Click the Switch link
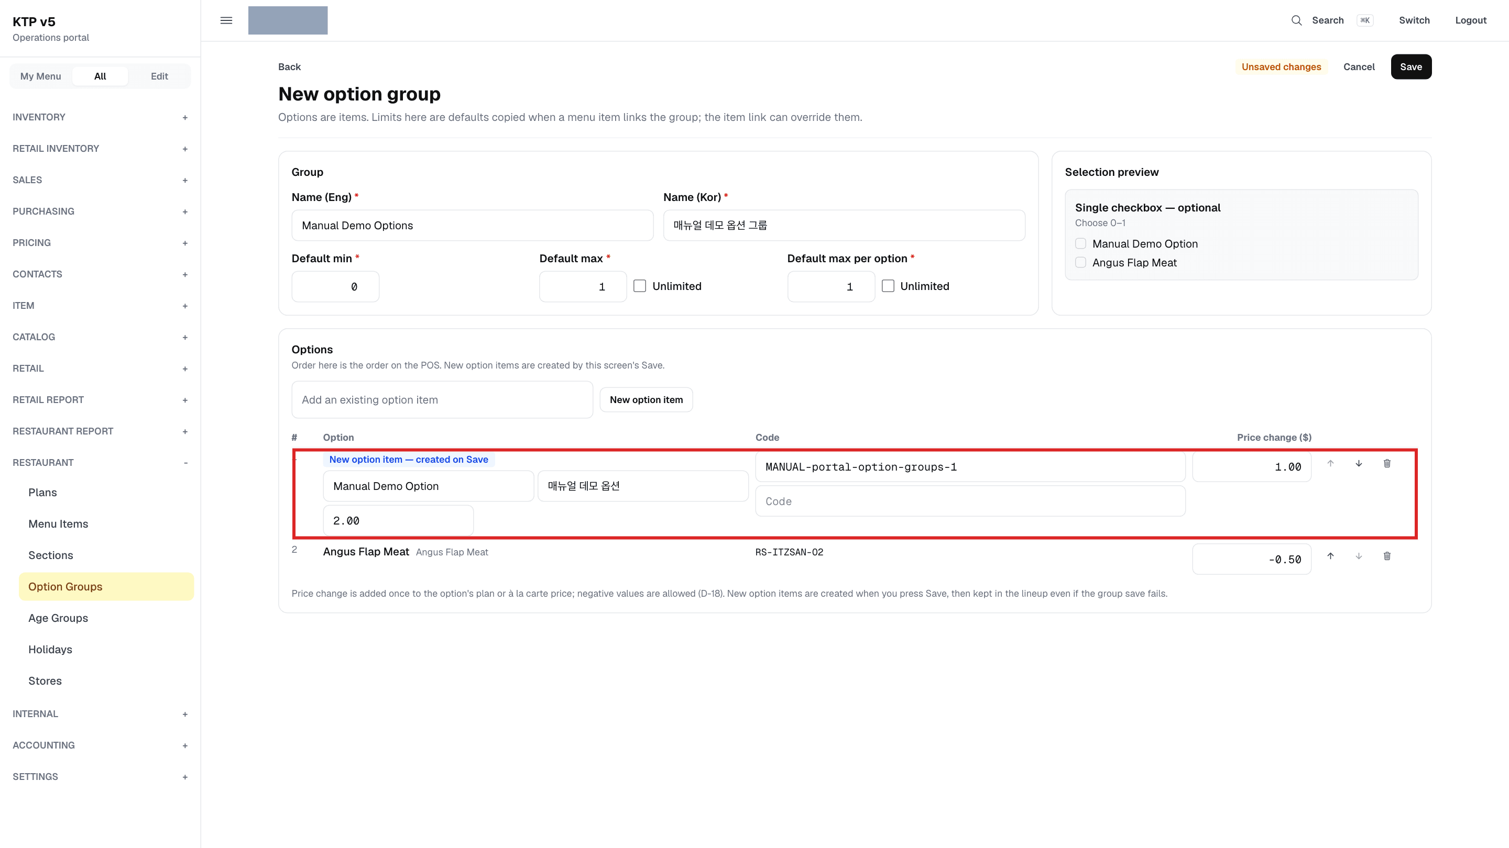The image size is (1509, 848). tap(1414, 20)
